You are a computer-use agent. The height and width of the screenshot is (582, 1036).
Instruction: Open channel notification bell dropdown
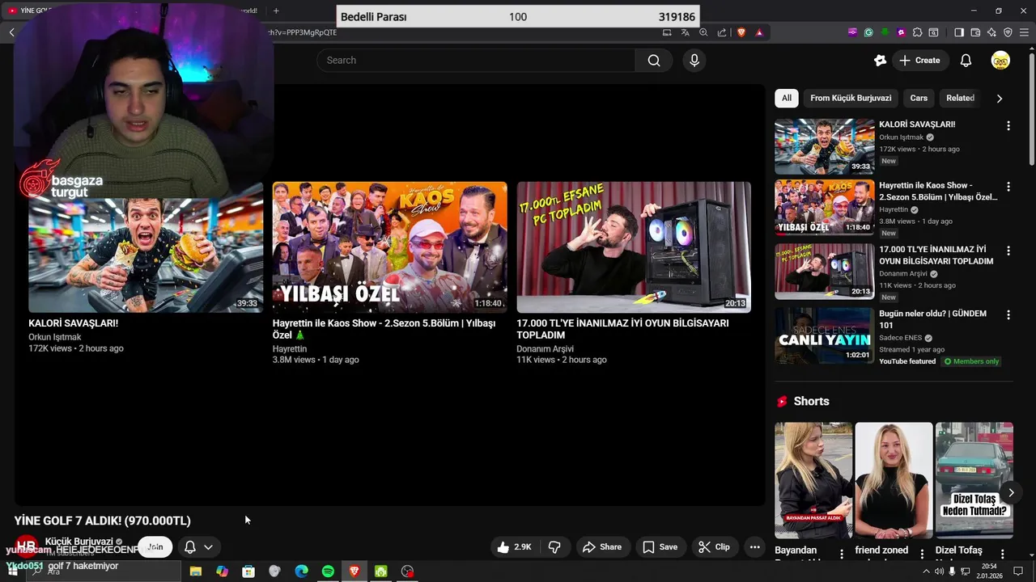[x=198, y=547]
